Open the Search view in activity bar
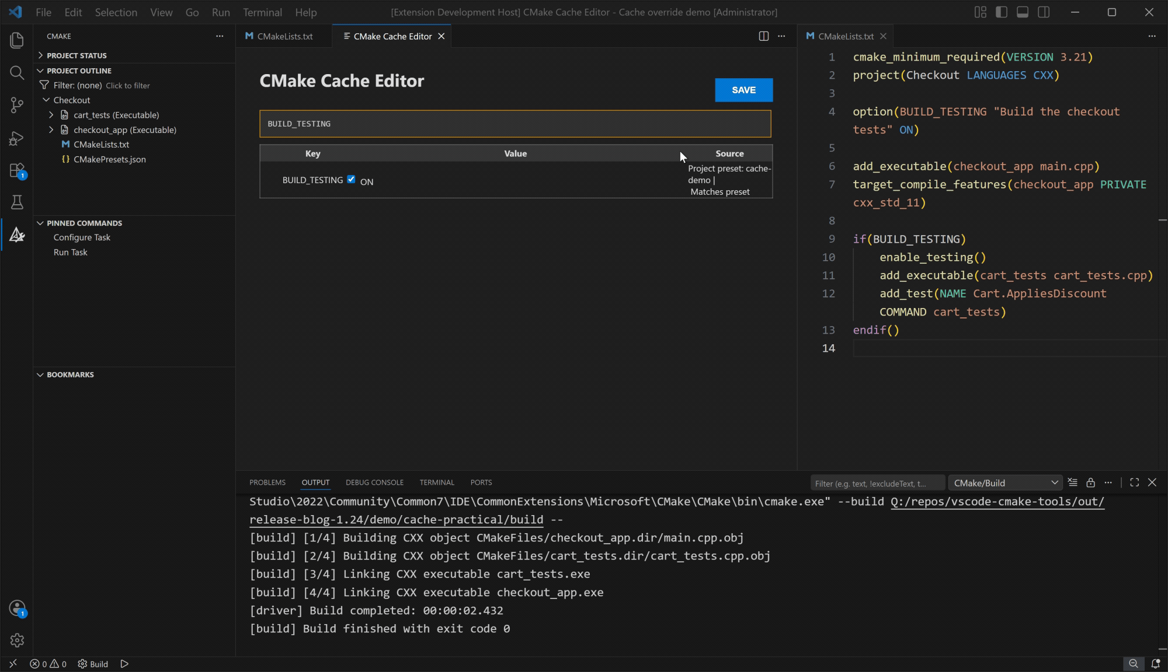Screen dimensions: 1168x672 17,72
